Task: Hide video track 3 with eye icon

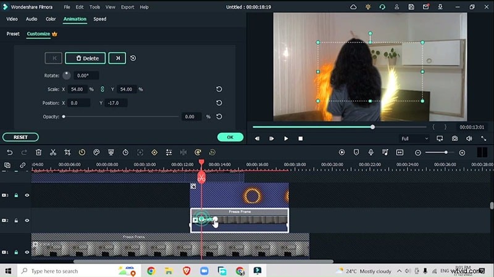Action: 27,195
